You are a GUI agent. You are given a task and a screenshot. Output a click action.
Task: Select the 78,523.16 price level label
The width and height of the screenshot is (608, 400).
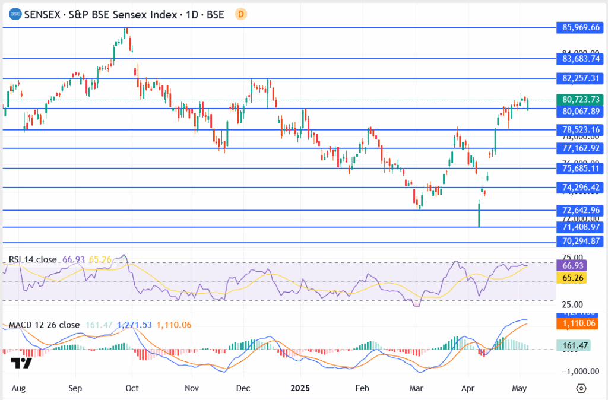coord(579,130)
